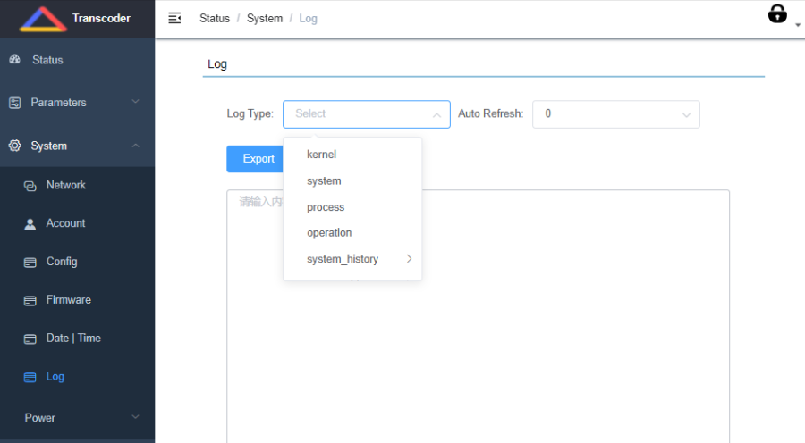Click the Network menu icon
805x443 pixels.
[x=30, y=186]
